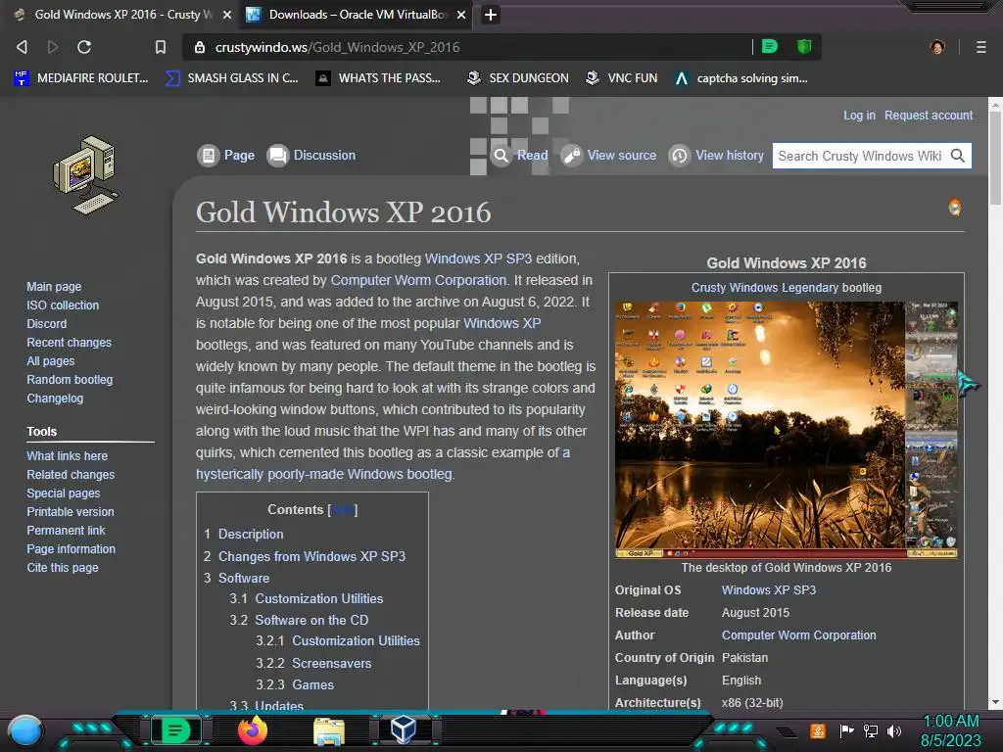The image size is (1003, 752).
Task: Open the Discussion tab
Action: pyautogui.click(x=310, y=156)
